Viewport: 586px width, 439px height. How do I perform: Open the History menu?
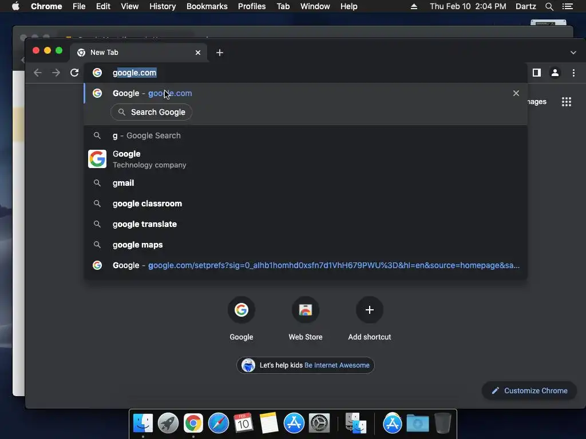click(x=163, y=6)
